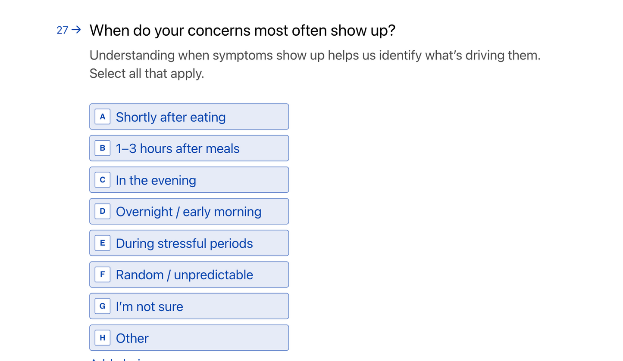Select the "Shortly after eating" option
This screenshot has height=361, width=623.
point(189,117)
